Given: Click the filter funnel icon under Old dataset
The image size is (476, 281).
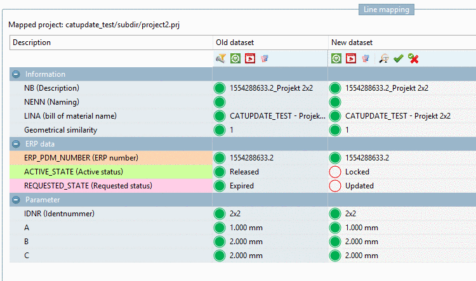Looking at the screenshot, I should [221, 58].
